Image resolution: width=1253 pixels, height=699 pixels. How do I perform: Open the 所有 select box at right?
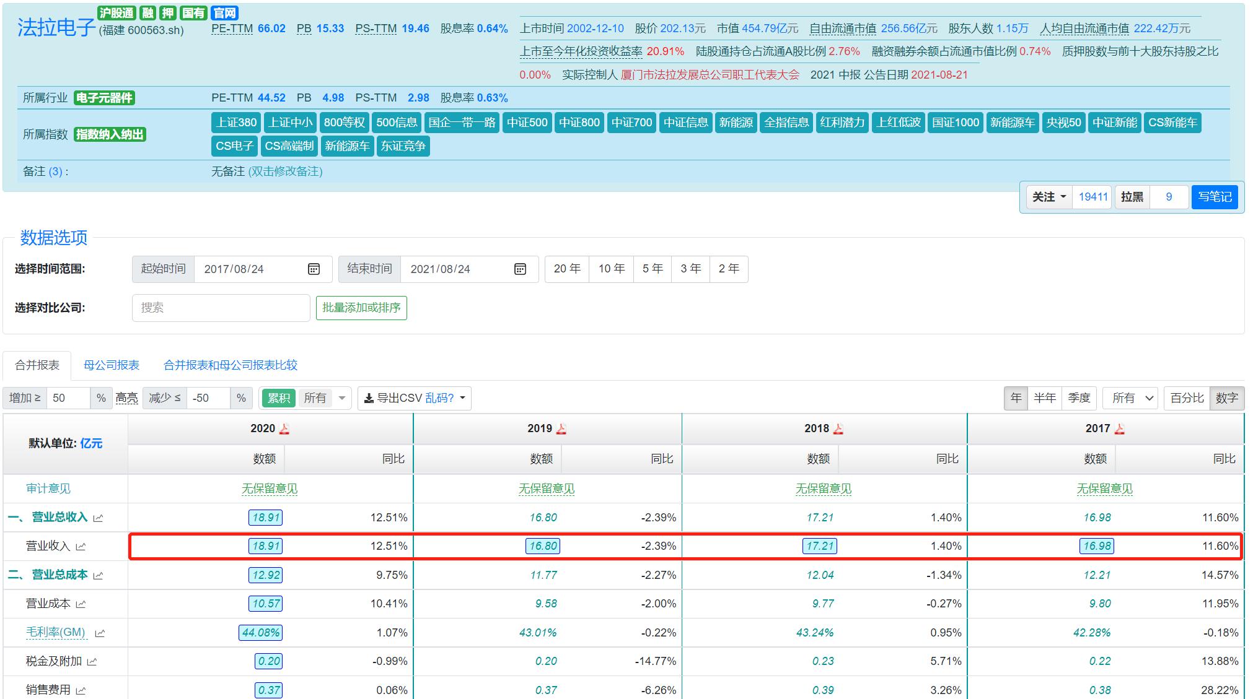click(x=1131, y=398)
